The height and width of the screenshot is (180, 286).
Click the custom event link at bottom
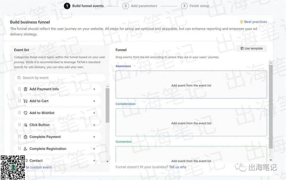point(39,167)
